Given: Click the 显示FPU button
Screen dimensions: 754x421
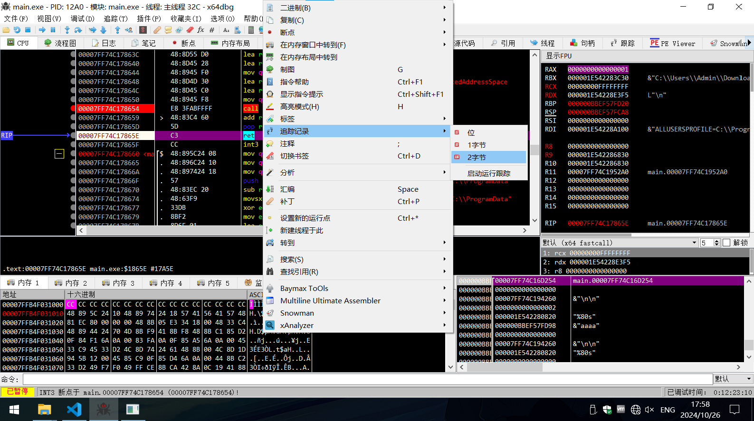Looking at the screenshot, I should 647,56.
